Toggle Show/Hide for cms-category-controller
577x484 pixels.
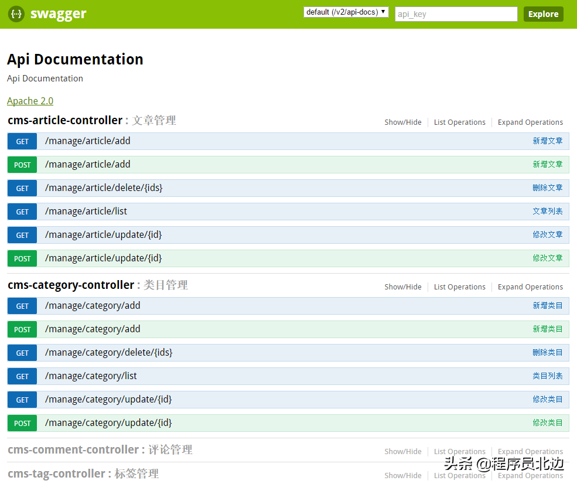pyautogui.click(x=402, y=287)
